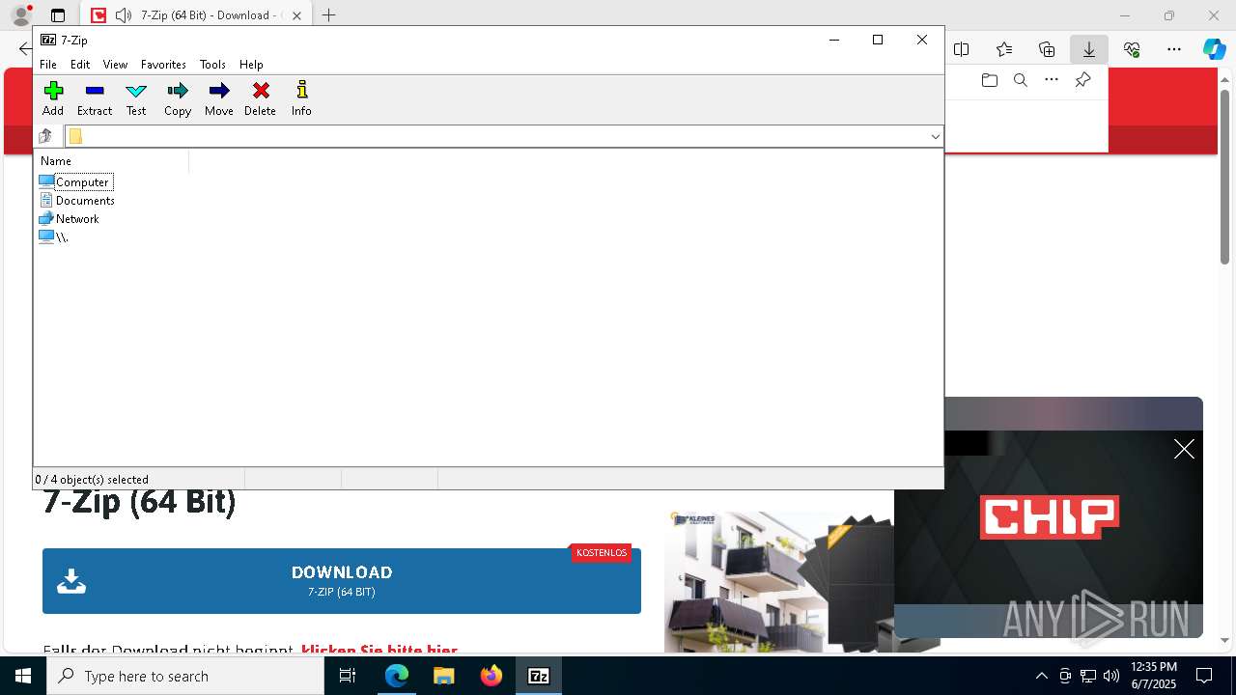
Task: Open the Edge tab actions menu
Action: pos(58,15)
